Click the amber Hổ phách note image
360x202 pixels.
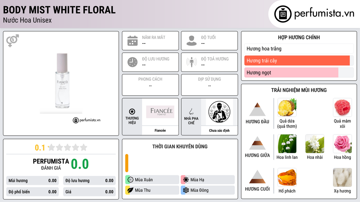click(287, 177)
